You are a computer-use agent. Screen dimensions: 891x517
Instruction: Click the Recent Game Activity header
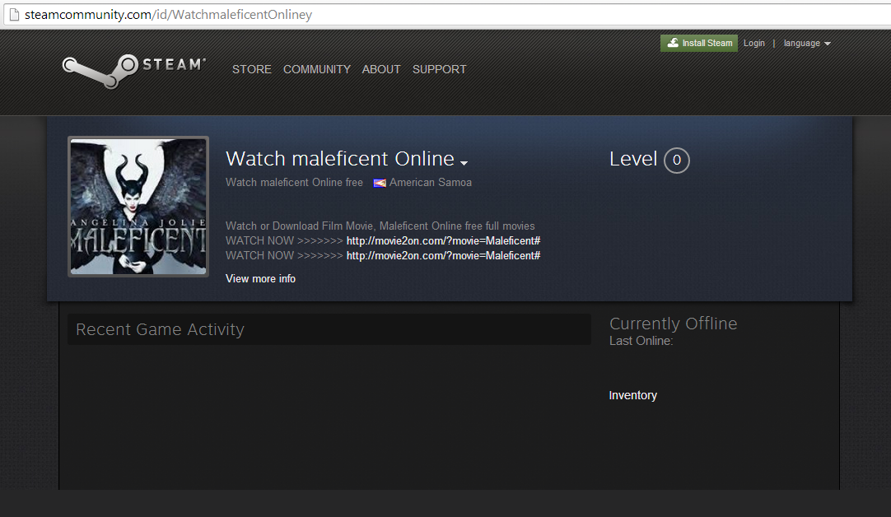[x=329, y=329]
